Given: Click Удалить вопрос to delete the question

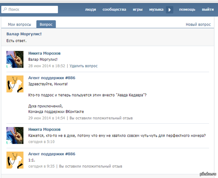Looking at the screenshot, I should [x=83, y=66].
